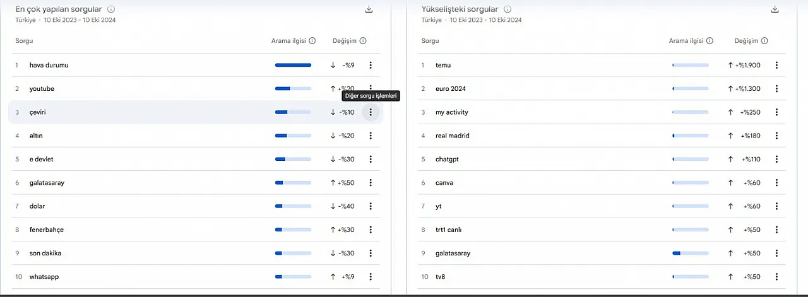This screenshot has height=297, width=808.
Task: Open three-dot menu for temu
Action: (776, 65)
